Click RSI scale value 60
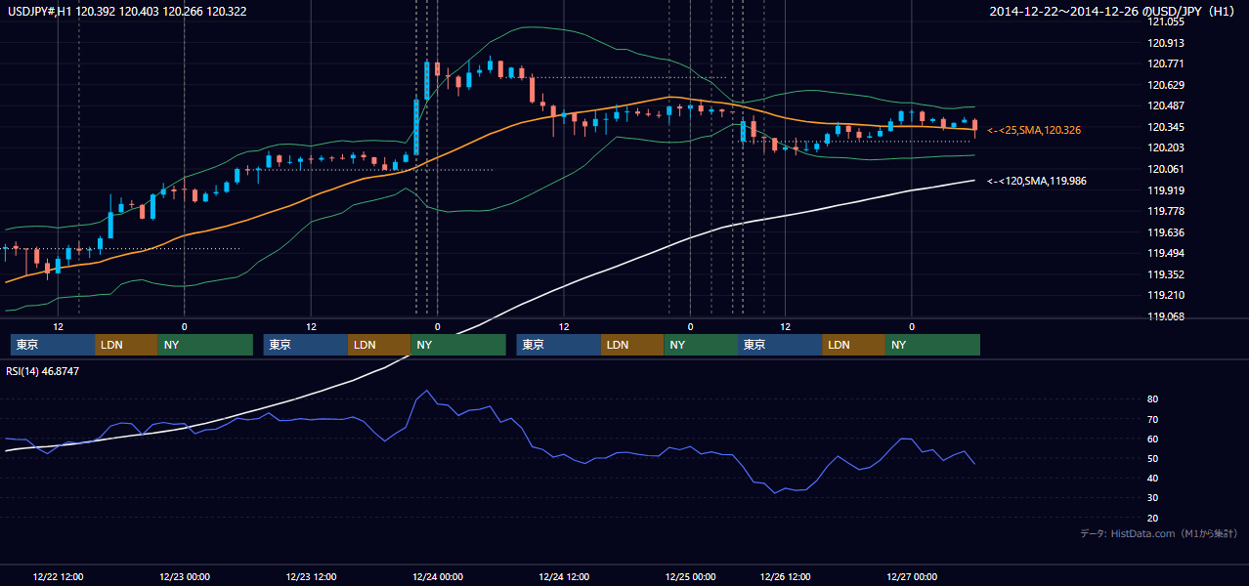1249x586 pixels. pyautogui.click(x=1152, y=439)
